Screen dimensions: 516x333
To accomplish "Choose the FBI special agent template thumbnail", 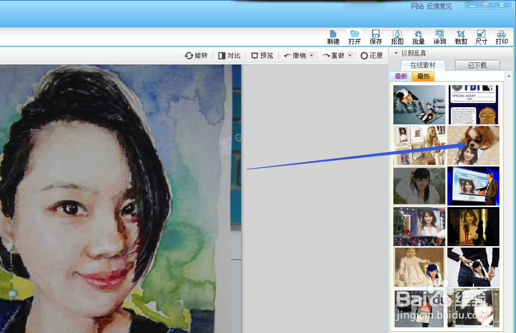I will pos(473,105).
